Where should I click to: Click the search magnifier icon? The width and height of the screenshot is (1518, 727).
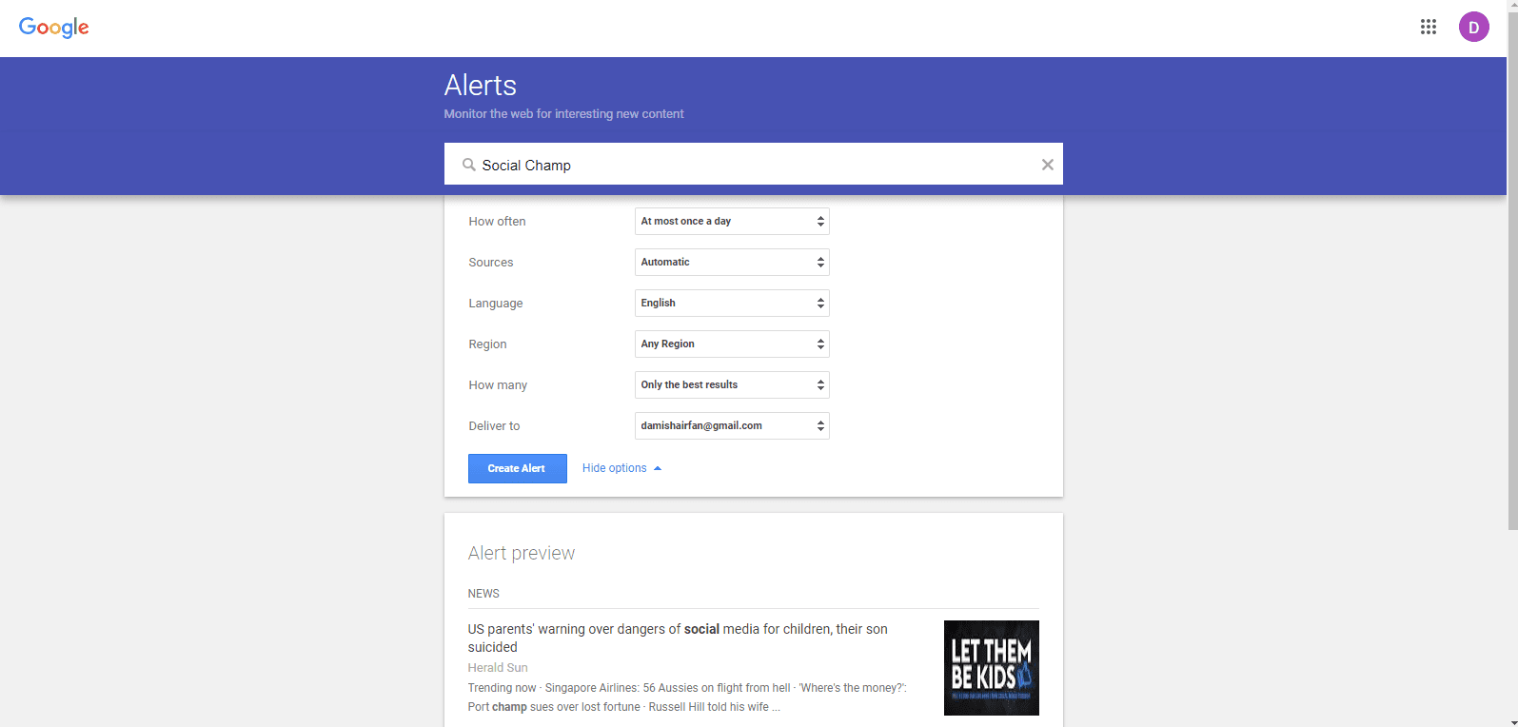(468, 165)
